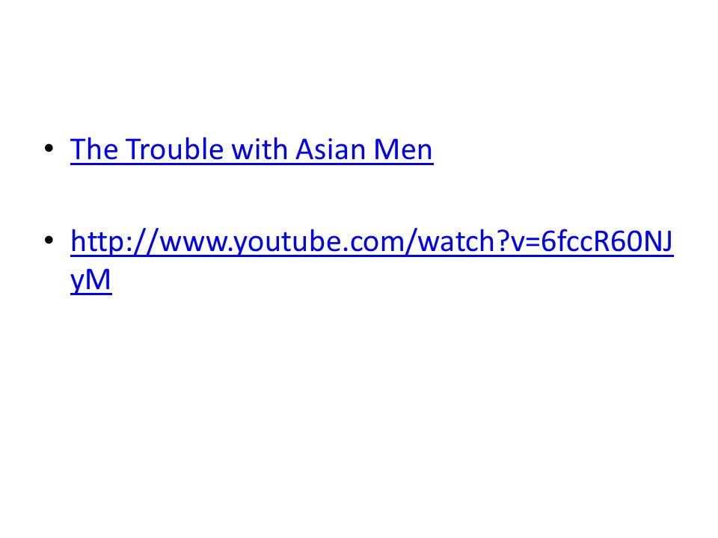The image size is (718, 538).
Task: Click the wrapped 'yM' link ending
Action: tap(91, 279)
